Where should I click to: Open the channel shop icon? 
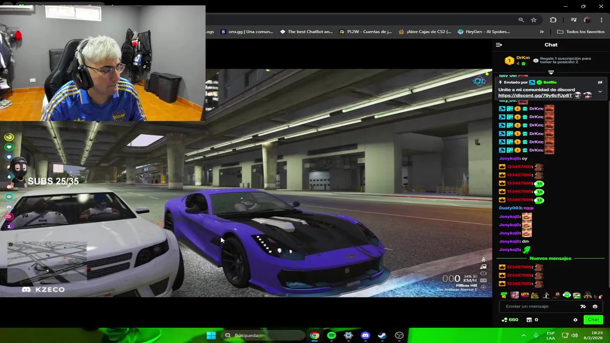[529, 320]
